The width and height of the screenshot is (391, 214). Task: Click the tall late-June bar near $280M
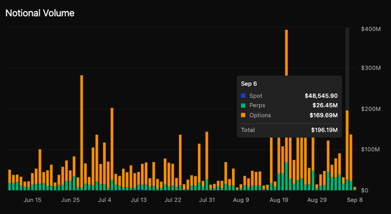[x=82, y=133]
